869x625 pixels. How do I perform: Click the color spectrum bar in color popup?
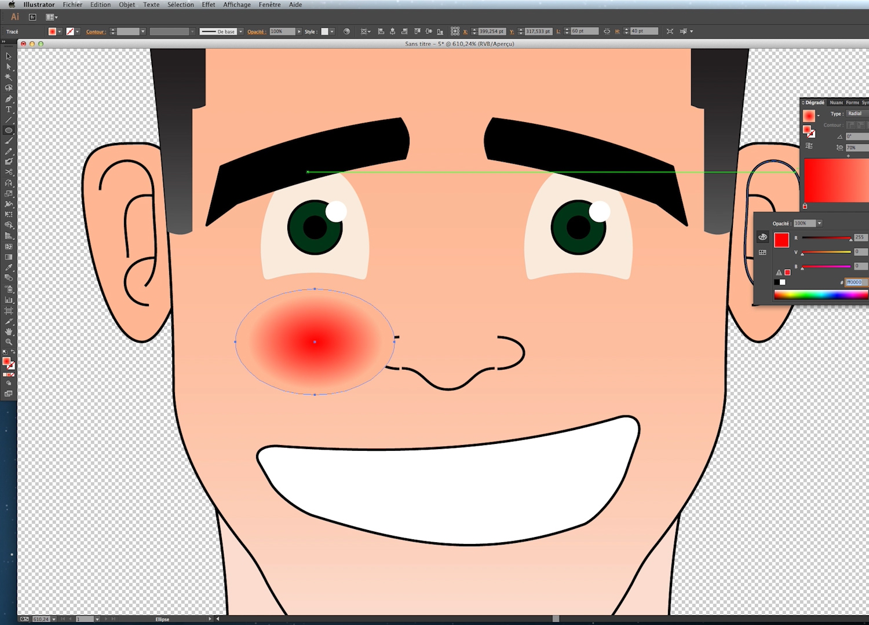[821, 295]
